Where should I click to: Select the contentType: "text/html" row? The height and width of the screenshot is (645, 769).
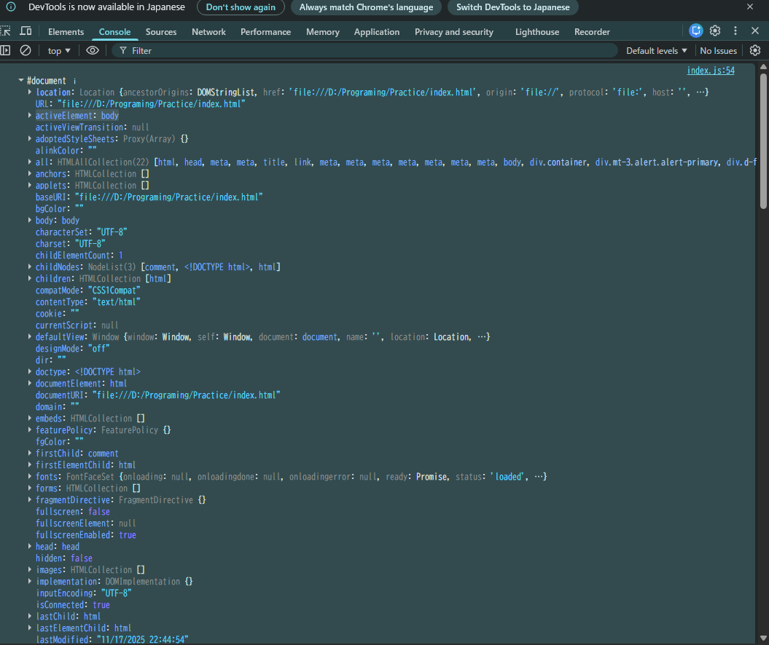87,302
